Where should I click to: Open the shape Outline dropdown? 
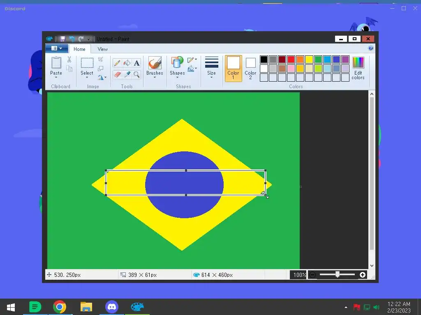pos(192,60)
